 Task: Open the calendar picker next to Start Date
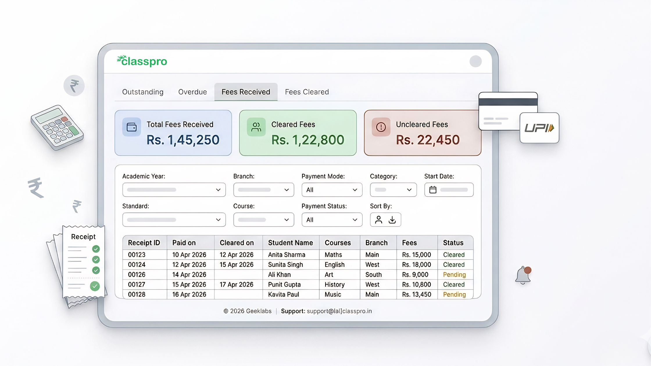(x=433, y=189)
